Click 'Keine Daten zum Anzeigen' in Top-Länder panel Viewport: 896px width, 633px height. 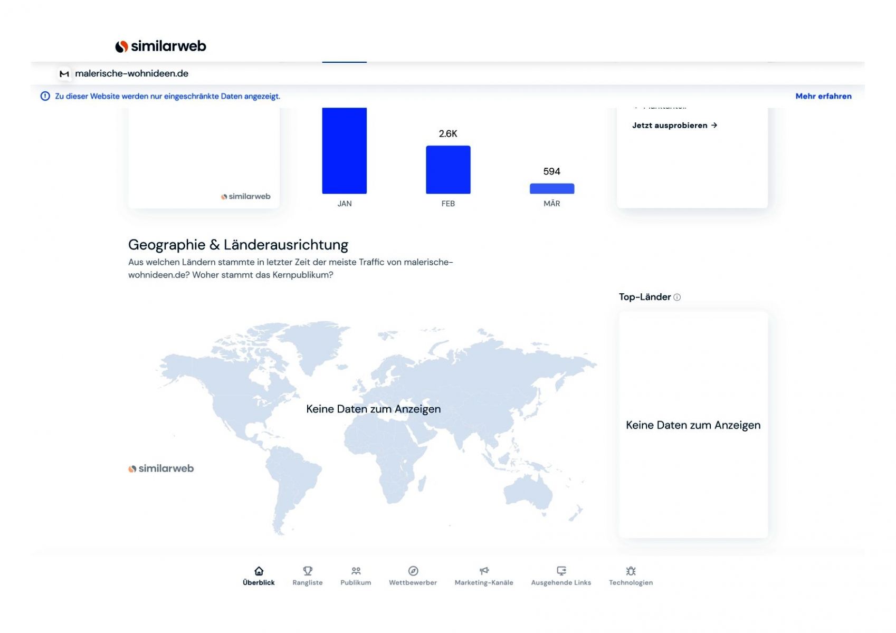[x=693, y=426]
